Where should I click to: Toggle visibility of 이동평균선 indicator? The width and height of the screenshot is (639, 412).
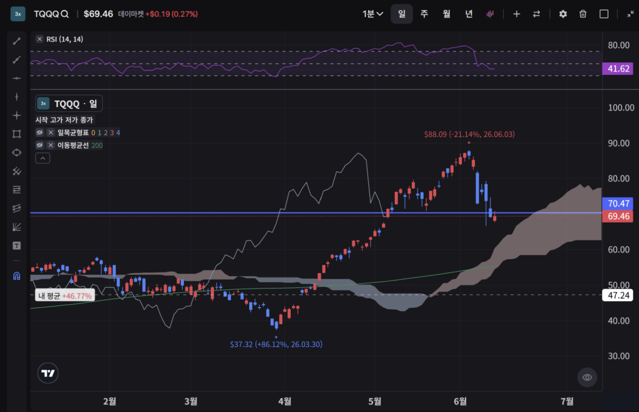click(39, 145)
